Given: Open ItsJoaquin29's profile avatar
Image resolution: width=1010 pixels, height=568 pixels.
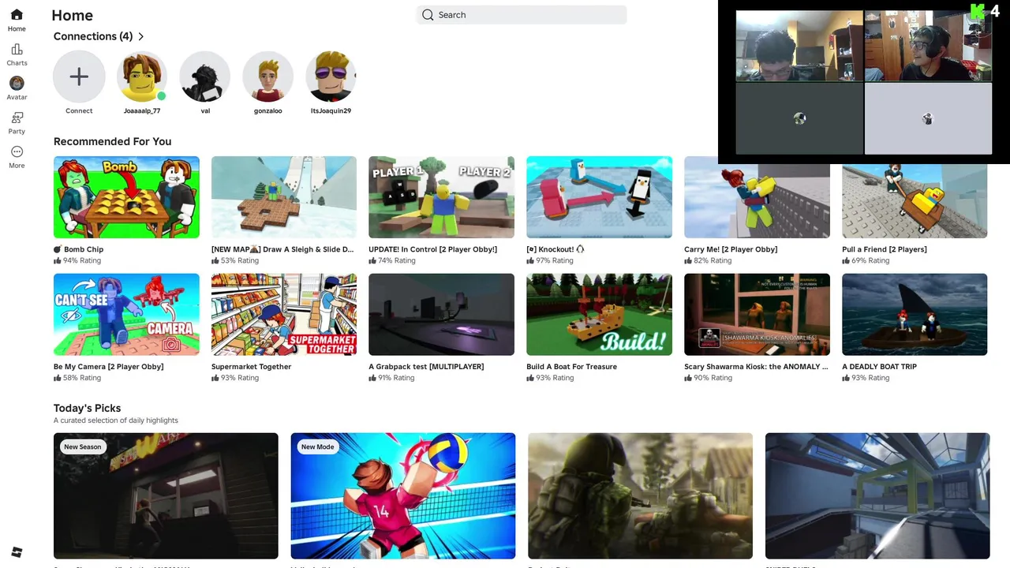Looking at the screenshot, I should click(331, 77).
